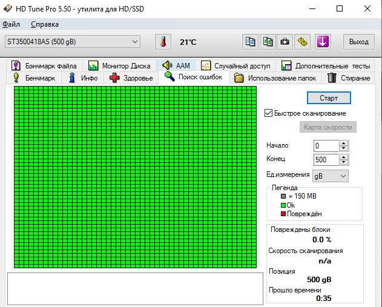Click the 0.0 % damaged blocks value

pyautogui.click(x=322, y=240)
